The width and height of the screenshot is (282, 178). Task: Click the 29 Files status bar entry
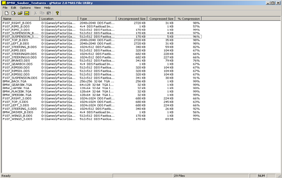coord(180,176)
